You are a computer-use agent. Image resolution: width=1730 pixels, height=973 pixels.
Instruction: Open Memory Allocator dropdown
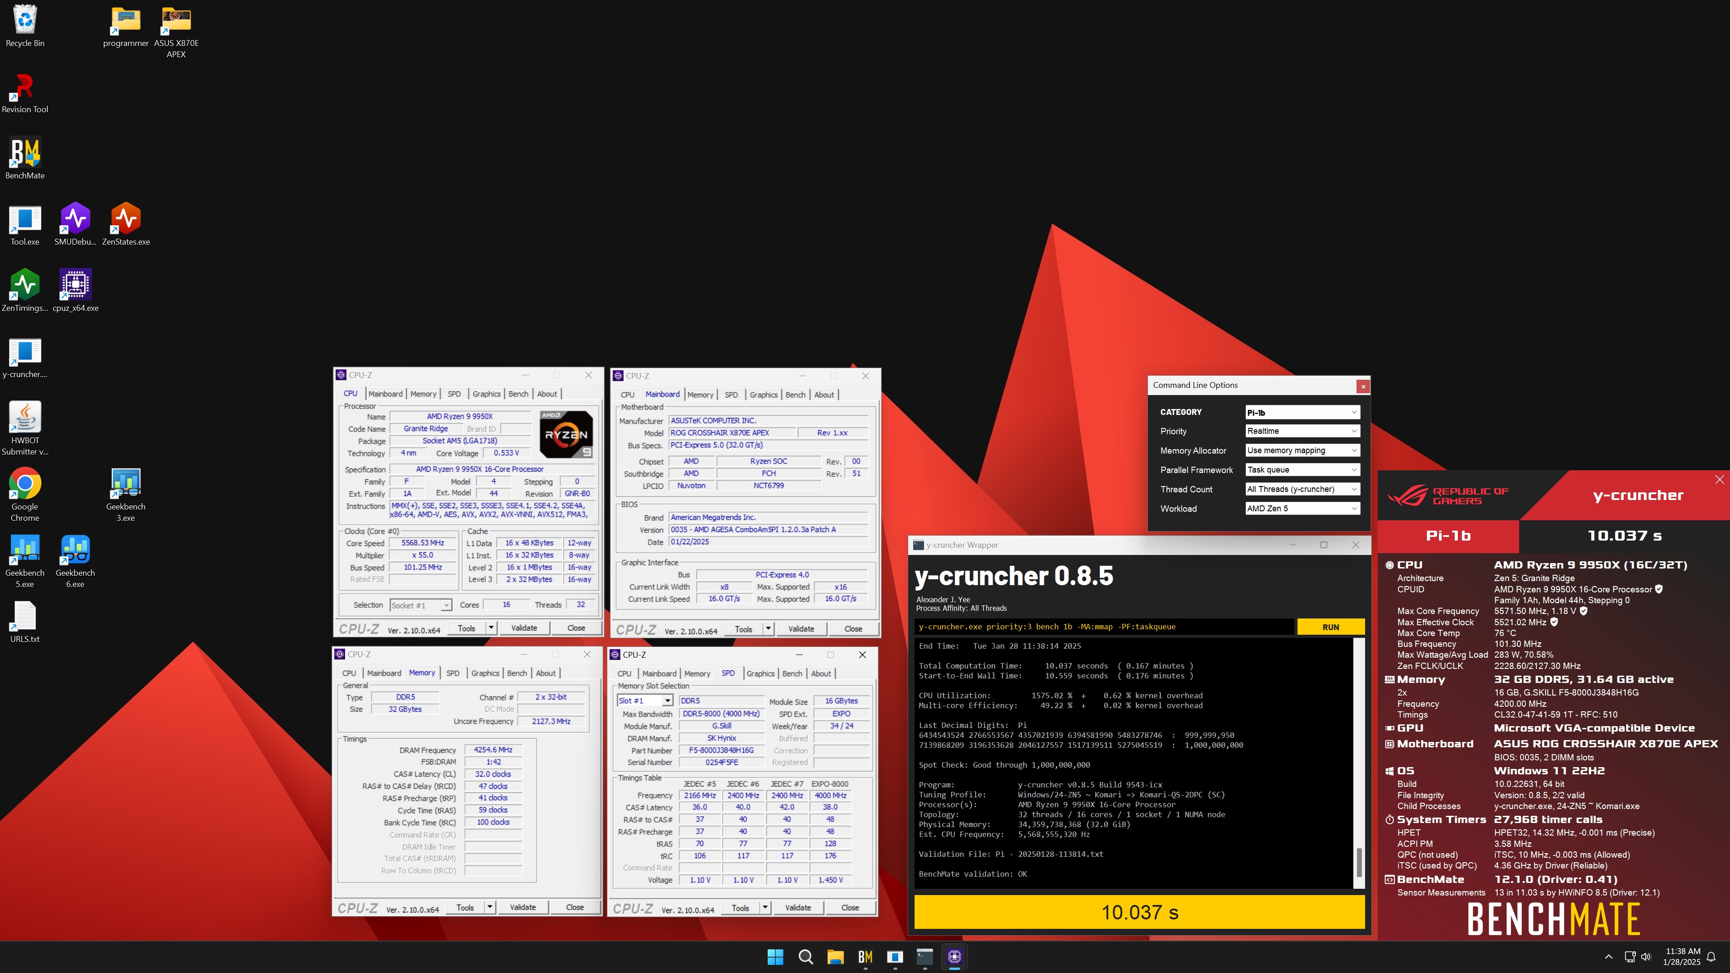coord(1302,450)
